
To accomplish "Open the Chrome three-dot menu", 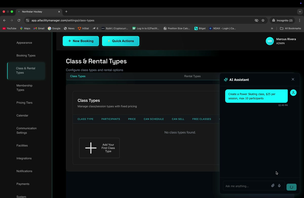I will coord(299,20).
